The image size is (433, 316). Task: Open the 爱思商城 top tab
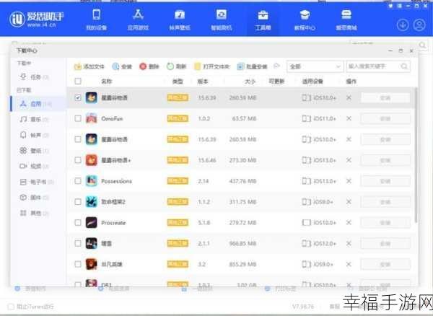pyautogui.click(x=346, y=19)
